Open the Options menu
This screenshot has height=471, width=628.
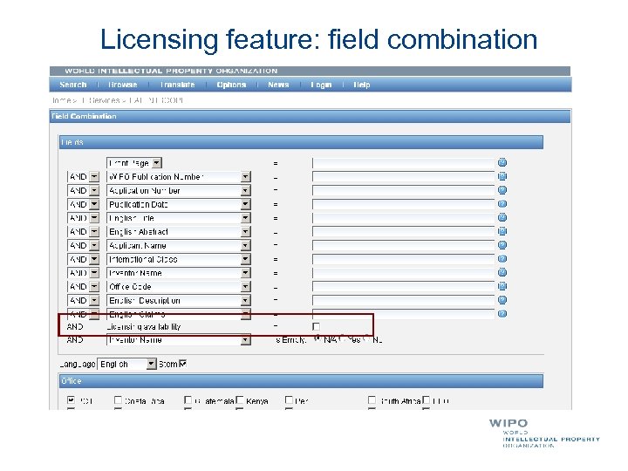231,85
